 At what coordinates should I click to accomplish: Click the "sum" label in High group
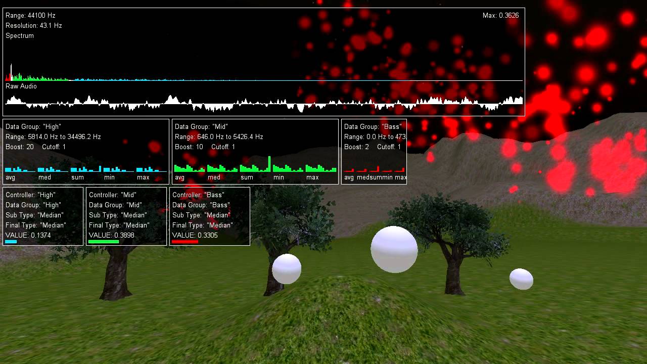[77, 177]
